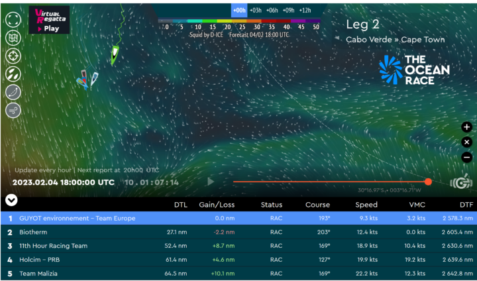Click the center target crosshair icon
This screenshot has width=477, height=281.
13,56
